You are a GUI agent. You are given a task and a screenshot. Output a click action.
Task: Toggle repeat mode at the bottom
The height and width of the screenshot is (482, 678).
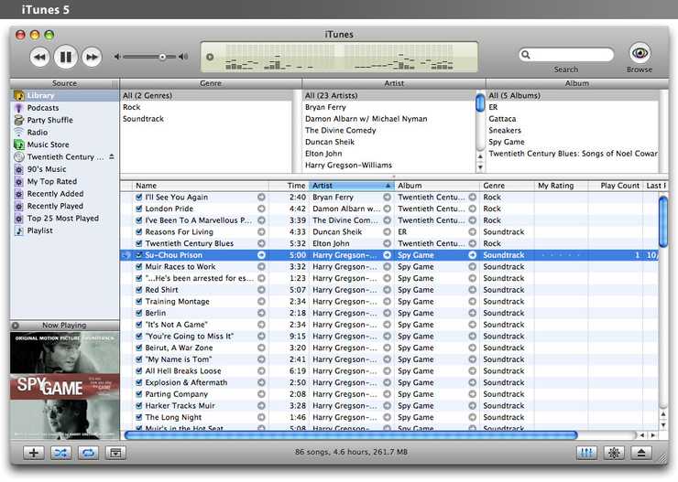(88, 453)
